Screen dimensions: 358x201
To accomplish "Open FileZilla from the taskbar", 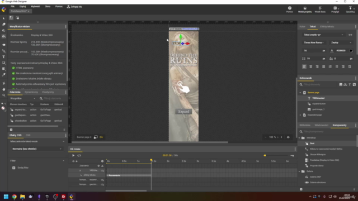I will tap(63, 197).
